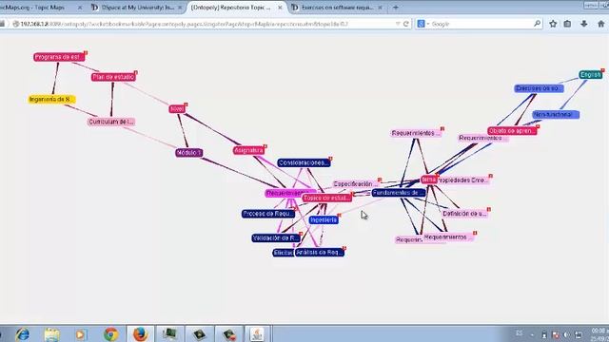
Task: Switch to Exercises on software requ... tab
Action: point(337,8)
